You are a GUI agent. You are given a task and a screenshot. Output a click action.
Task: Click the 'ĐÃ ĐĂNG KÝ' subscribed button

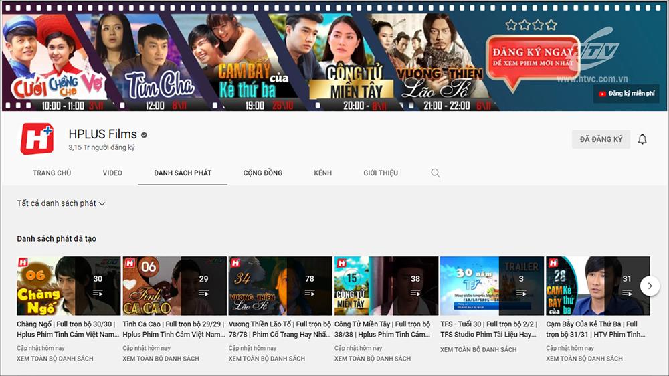[x=601, y=140]
